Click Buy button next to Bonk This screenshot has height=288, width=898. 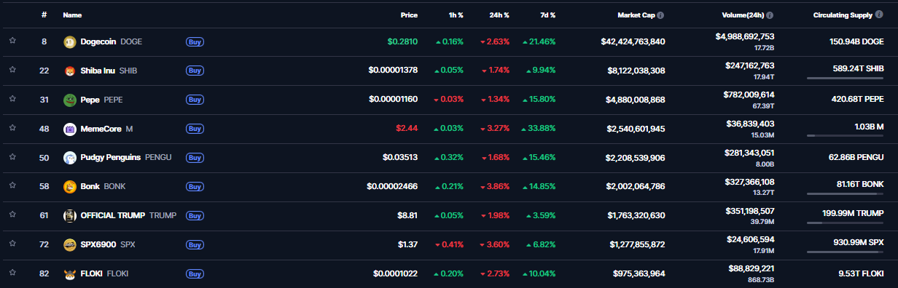coord(195,187)
